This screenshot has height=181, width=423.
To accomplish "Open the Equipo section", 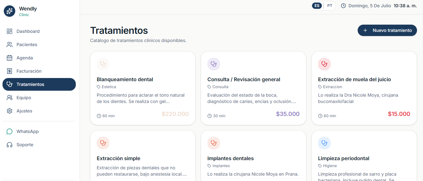I will (x=39, y=98).
